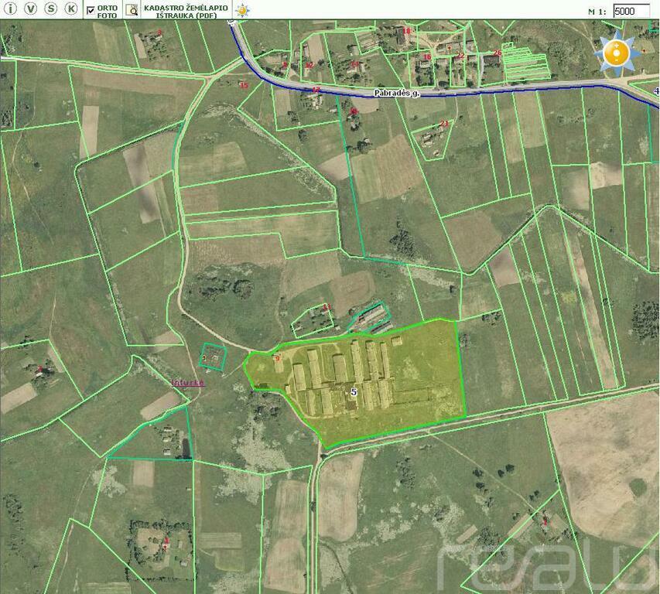Open the document search magnifier icon

132,10
